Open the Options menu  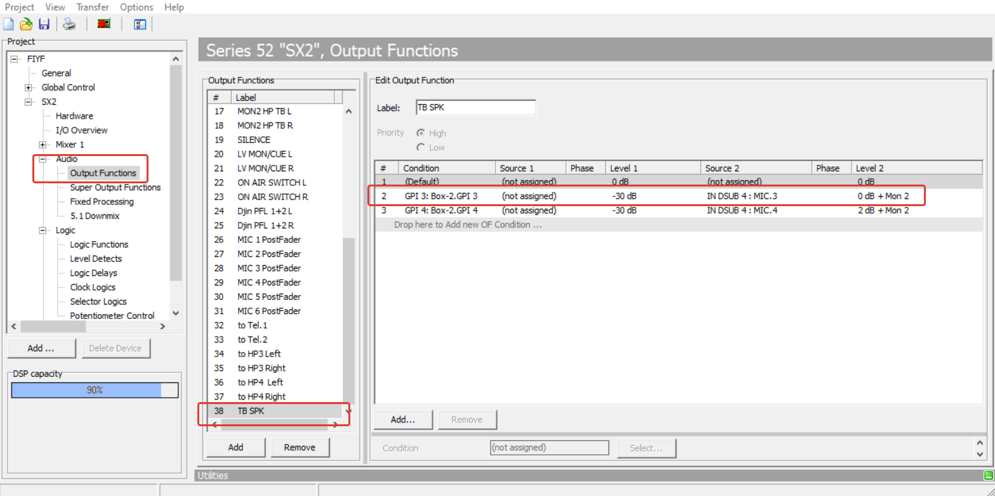tap(136, 7)
